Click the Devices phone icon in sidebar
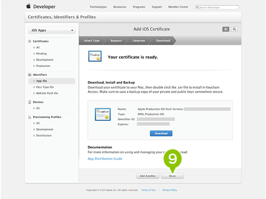 tap(30, 102)
